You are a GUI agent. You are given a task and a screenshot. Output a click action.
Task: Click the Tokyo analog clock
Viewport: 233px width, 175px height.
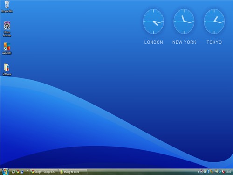coord(214,21)
